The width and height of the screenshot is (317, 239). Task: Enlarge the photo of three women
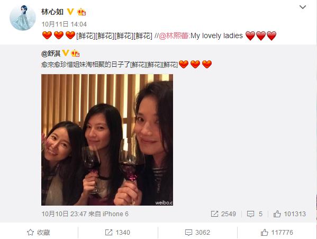coord(107,140)
